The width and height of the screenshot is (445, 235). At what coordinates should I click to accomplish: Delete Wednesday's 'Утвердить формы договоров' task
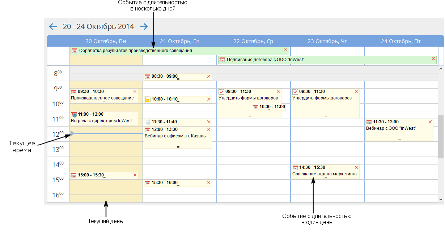tap(278, 91)
